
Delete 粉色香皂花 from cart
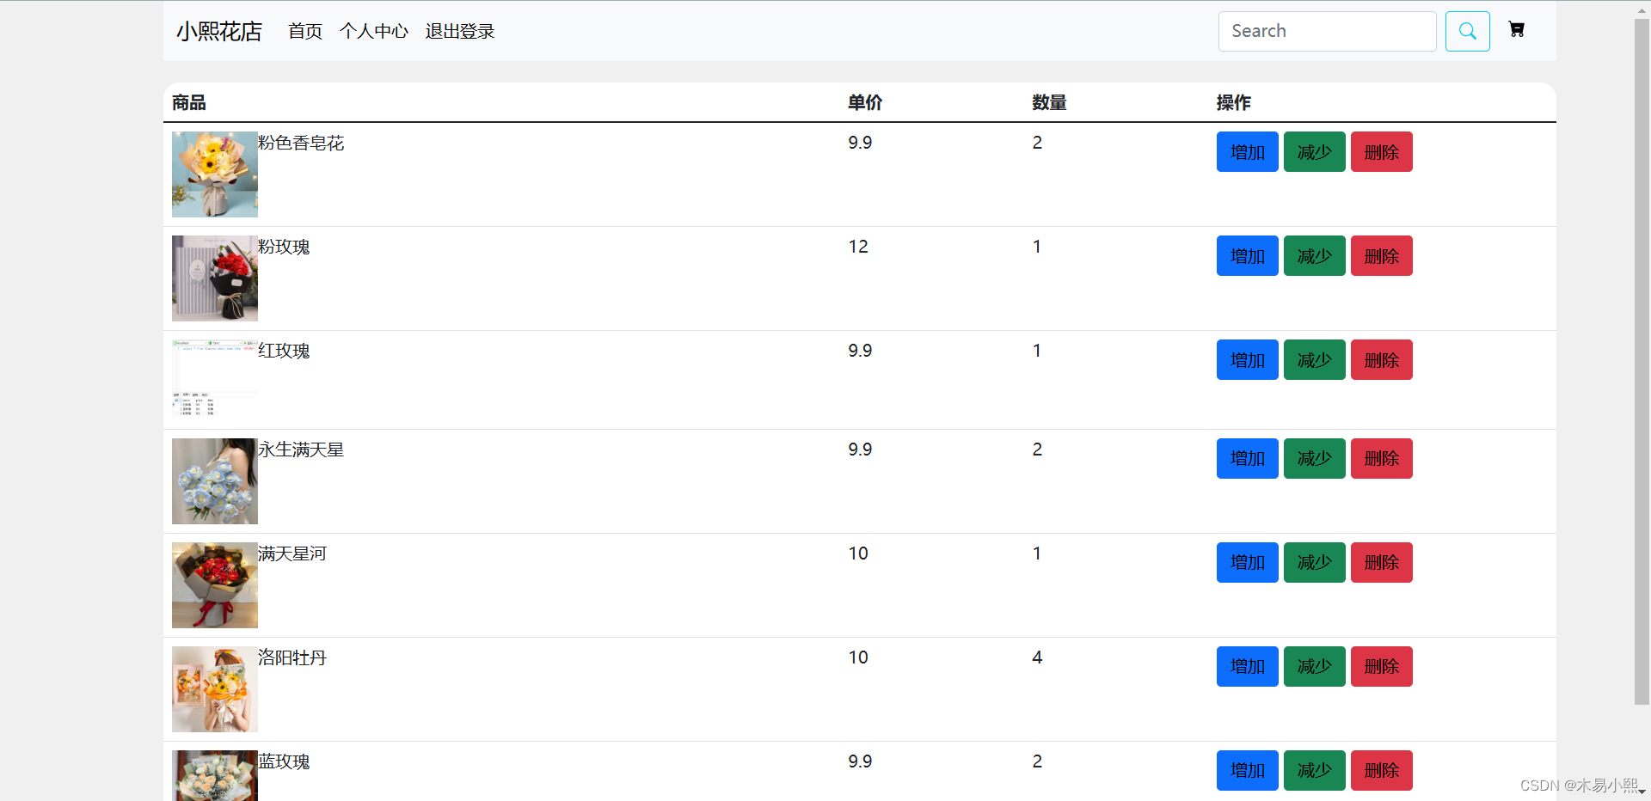(x=1381, y=152)
